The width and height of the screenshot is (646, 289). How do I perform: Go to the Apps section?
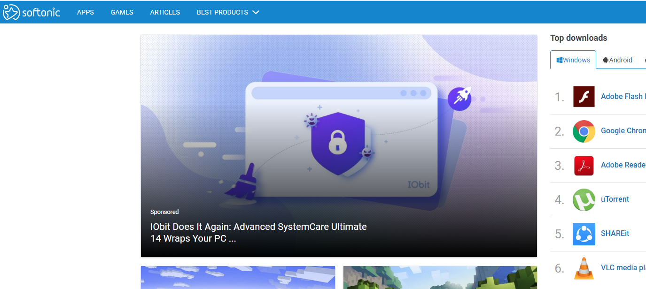[86, 13]
